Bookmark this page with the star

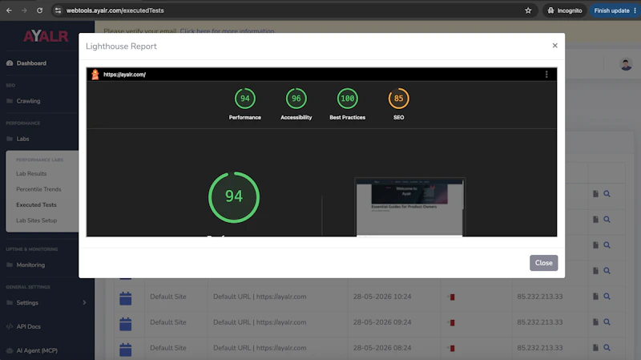[x=528, y=10]
